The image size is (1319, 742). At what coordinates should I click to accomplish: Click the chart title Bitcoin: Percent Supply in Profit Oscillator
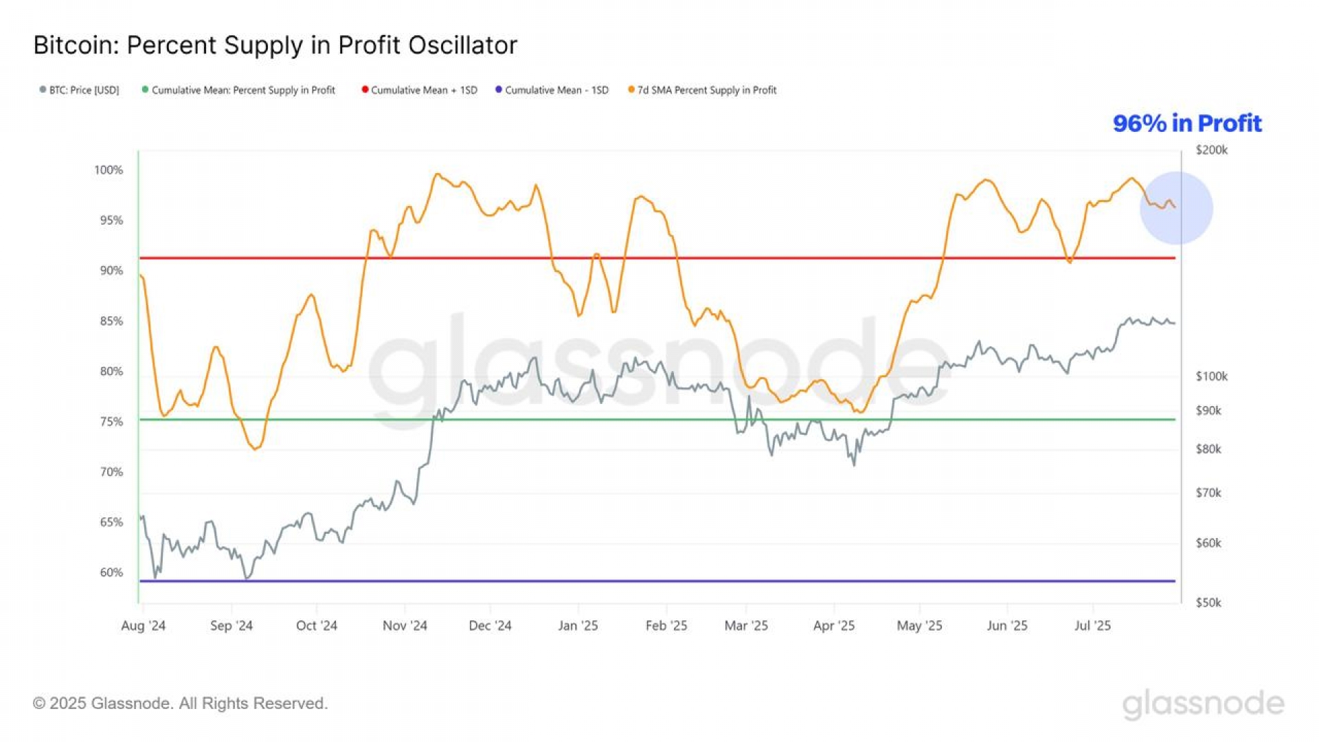[275, 45]
